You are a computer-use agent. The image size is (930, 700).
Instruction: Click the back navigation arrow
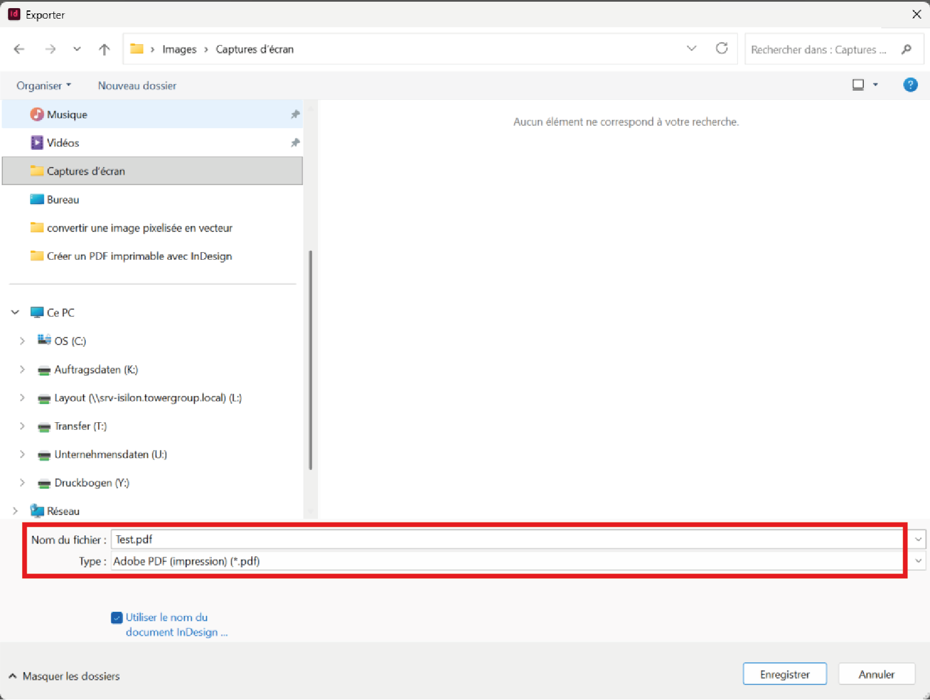pos(19,49)
